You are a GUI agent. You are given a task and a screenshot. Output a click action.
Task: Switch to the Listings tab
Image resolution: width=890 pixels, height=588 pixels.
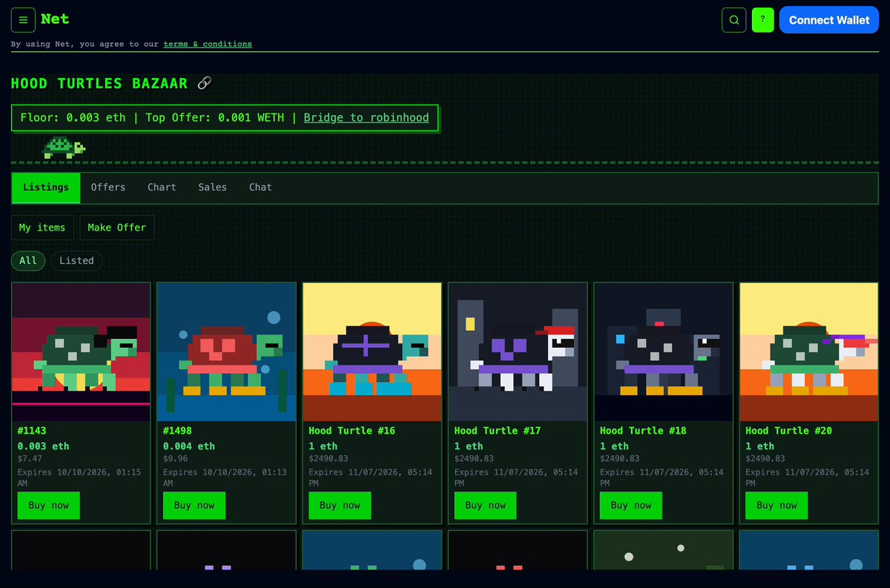46,188
